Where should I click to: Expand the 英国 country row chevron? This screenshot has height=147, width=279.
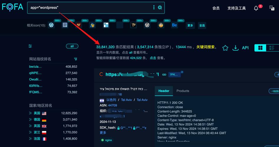click(x=30, y=126)
